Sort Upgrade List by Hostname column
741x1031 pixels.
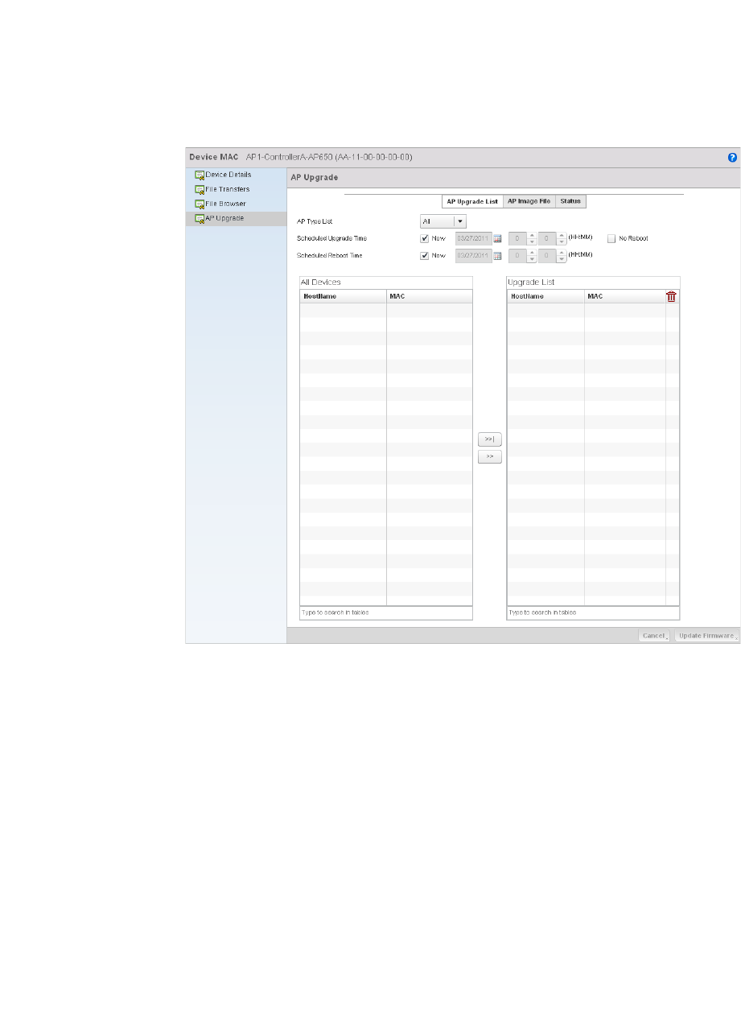[x=545, y=296]
